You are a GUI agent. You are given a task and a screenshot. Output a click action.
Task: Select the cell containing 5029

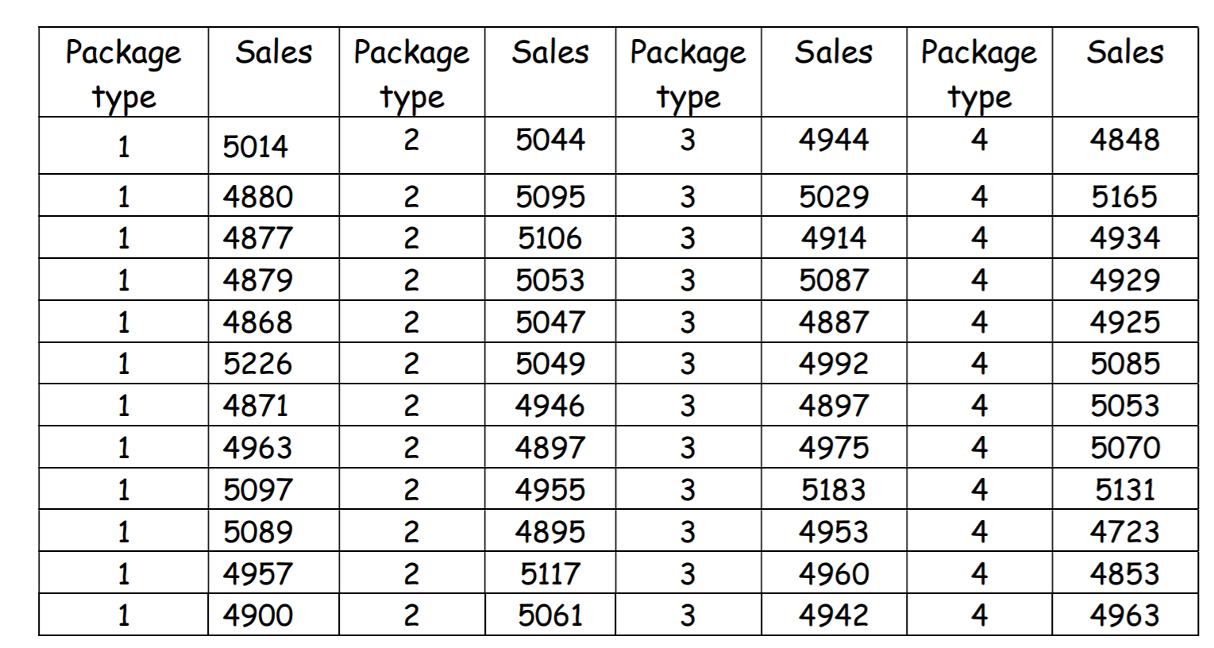pos(833,196)
